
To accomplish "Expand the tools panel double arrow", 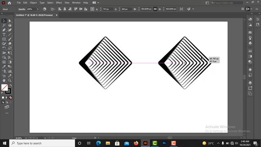I will coord(2,13).
